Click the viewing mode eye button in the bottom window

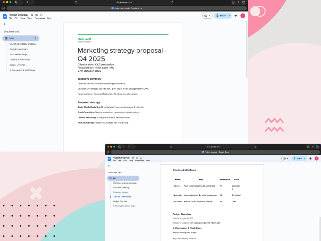click(285, 158)
